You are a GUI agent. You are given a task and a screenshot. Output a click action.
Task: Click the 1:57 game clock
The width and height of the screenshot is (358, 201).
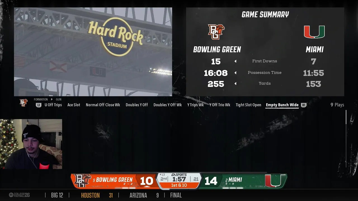pyautogui.click(x=179, y=179)
